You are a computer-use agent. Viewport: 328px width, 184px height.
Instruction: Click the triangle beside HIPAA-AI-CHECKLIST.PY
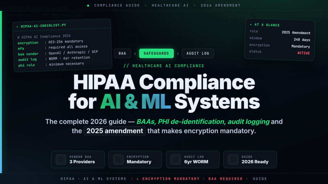pos(17,27)
